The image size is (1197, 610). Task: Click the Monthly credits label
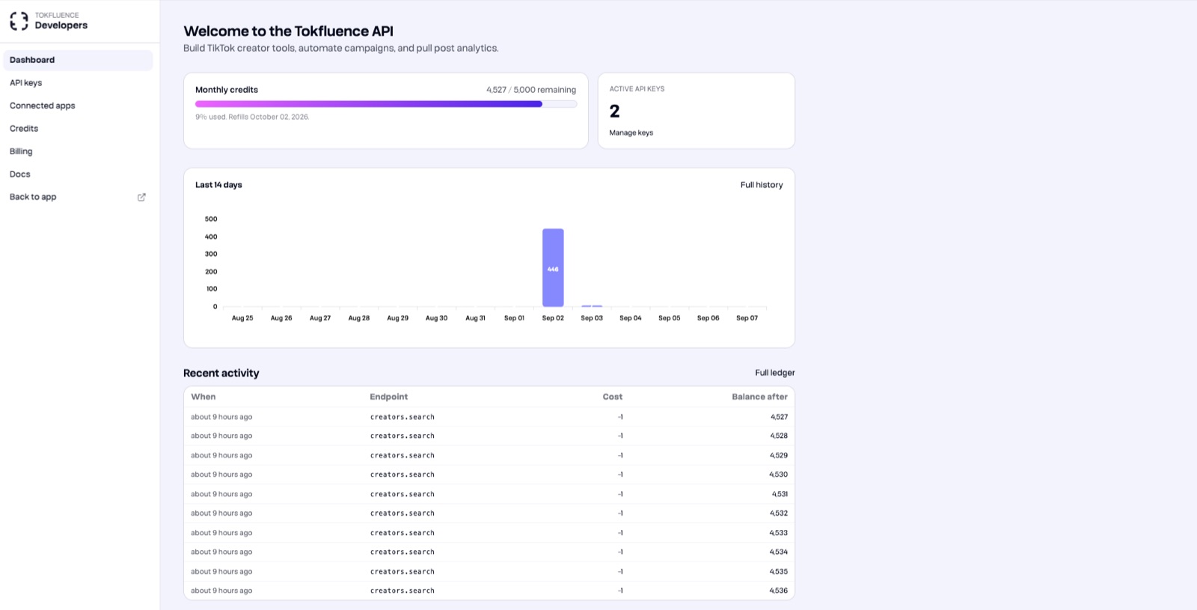pos(227,90)
